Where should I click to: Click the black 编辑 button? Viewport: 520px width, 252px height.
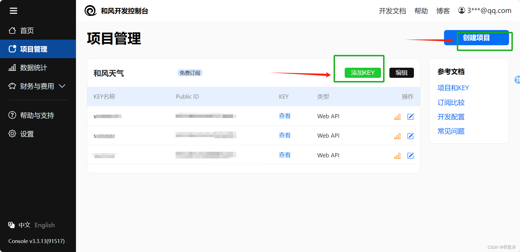click(x=402, y=73)
